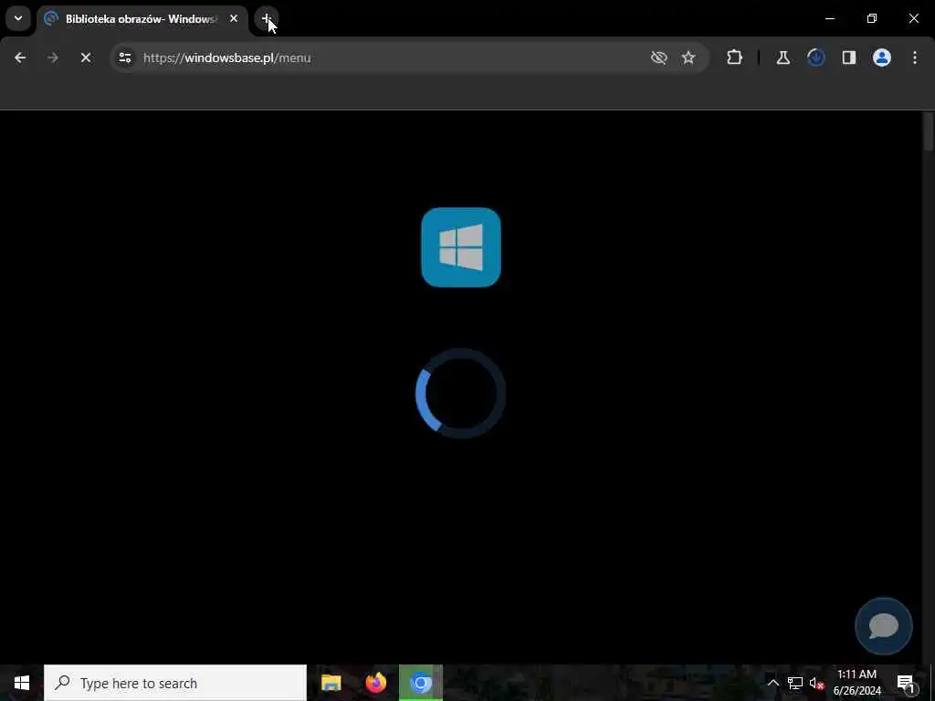
Task: Open the Chrome three-dot menu
Action: click(915, 58)
